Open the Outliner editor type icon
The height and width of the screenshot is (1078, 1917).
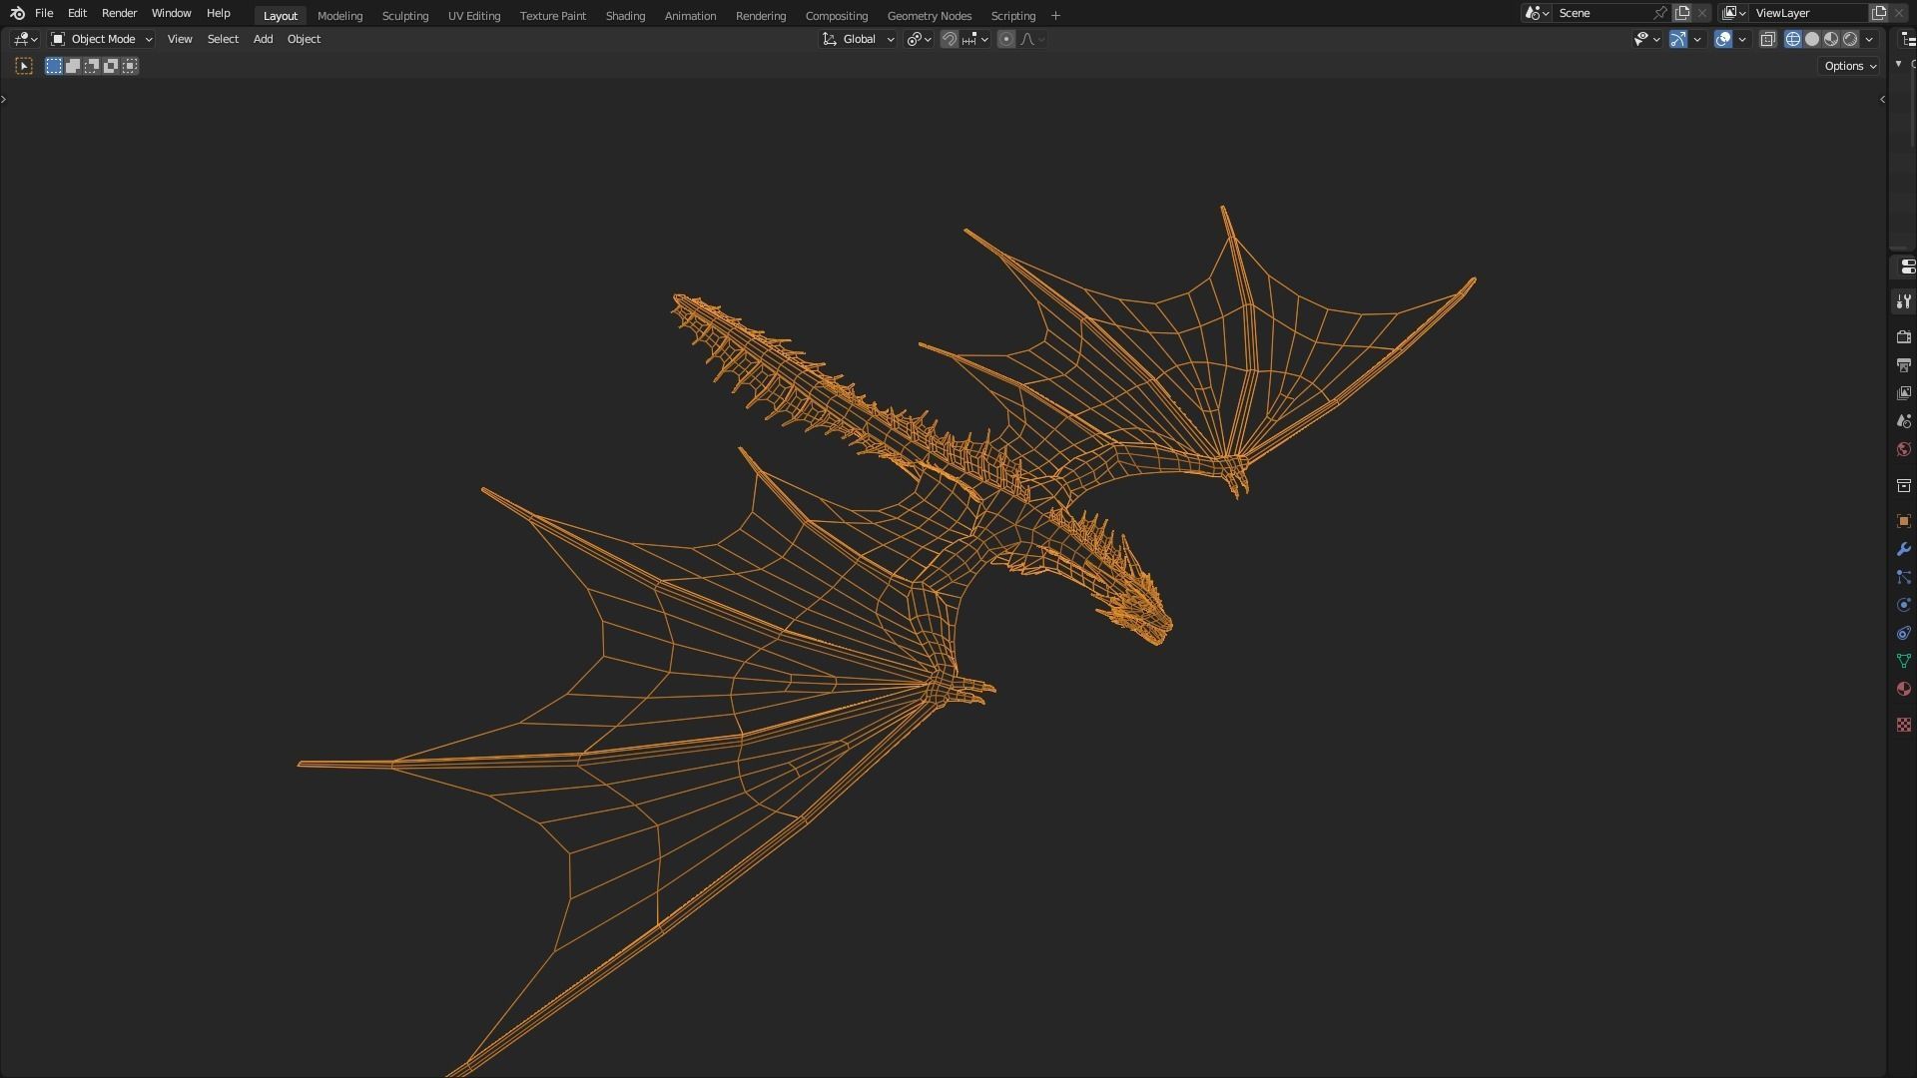coord(1908,39)
